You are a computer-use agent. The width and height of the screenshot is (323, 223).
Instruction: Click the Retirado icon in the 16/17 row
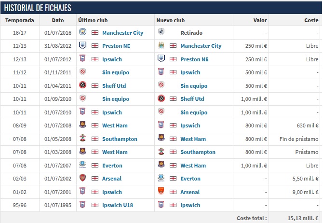coord(161,32)
